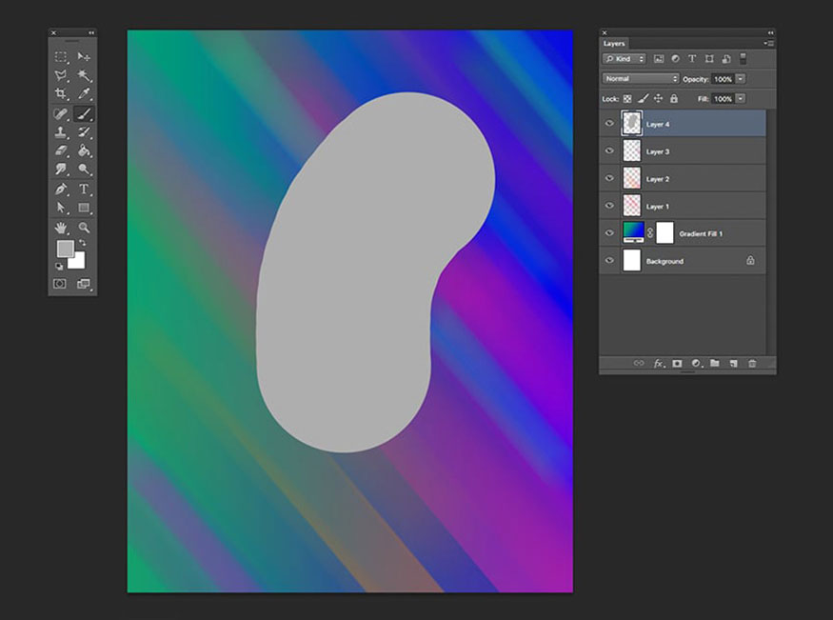Select the Pen tool

click(x=61, y=190)
